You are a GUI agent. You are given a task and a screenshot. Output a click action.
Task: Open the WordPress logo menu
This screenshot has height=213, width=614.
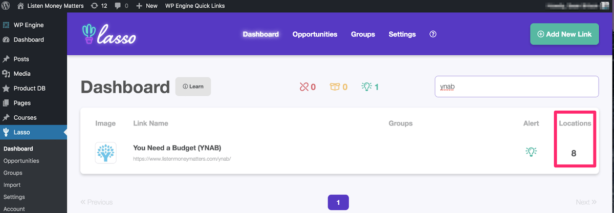pyautogui.click(x=6, y=6)
